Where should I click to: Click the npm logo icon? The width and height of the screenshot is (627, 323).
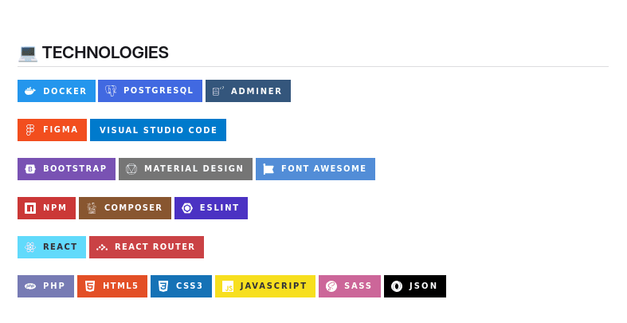click(x=30, y=208)
